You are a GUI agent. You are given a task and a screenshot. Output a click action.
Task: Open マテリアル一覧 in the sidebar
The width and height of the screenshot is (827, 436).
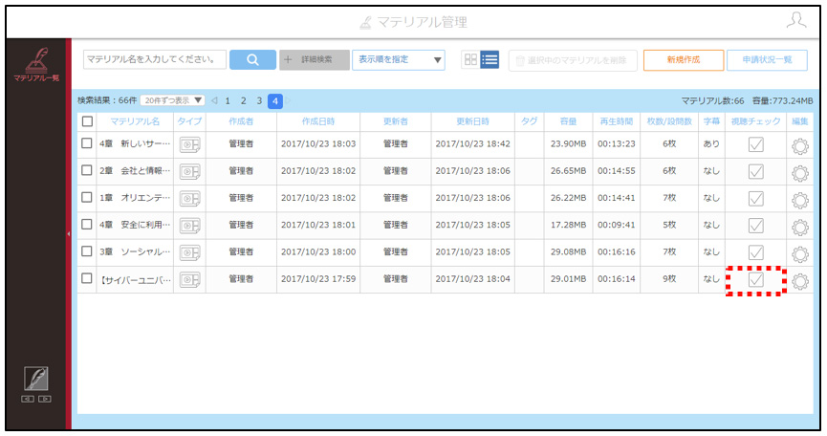coord(36,64)
